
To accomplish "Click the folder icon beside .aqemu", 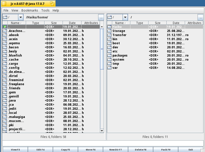I will point(5,43).
